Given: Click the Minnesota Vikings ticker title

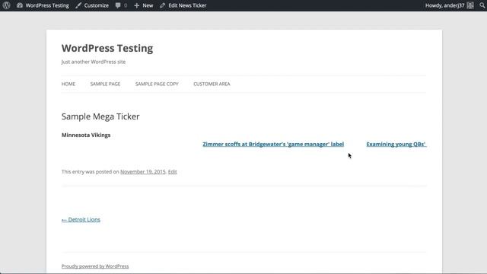Looking at the screenshot, I should 86,135.
